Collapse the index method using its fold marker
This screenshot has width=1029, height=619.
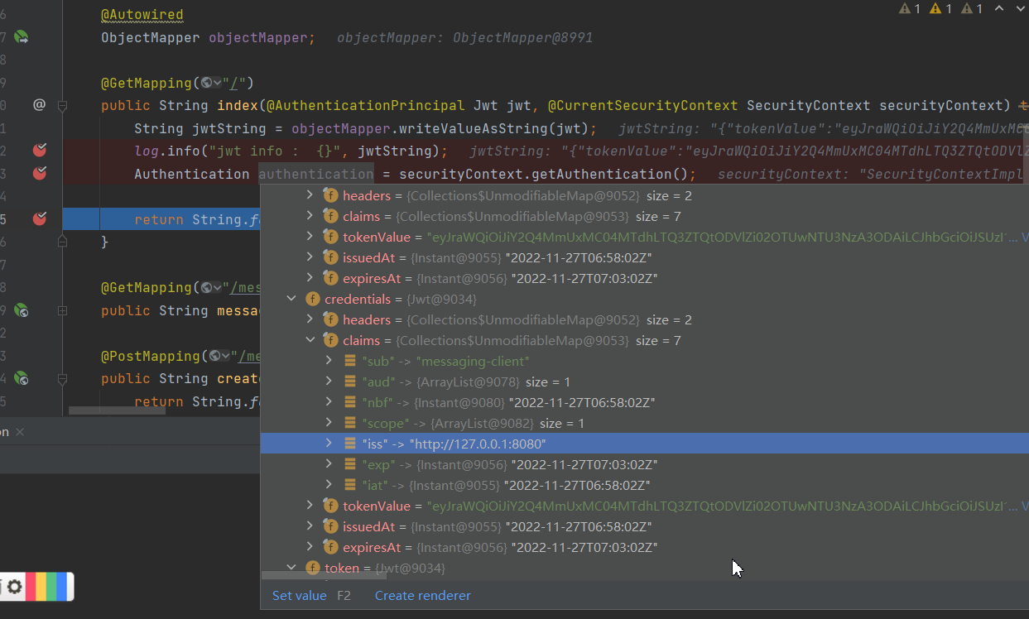pos(62,106)
